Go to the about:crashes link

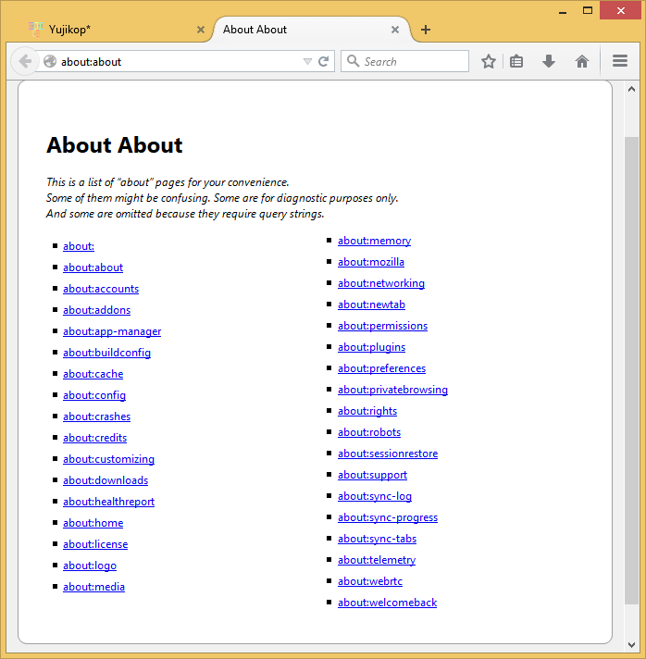pyautogui.click(x=96, y=417)
